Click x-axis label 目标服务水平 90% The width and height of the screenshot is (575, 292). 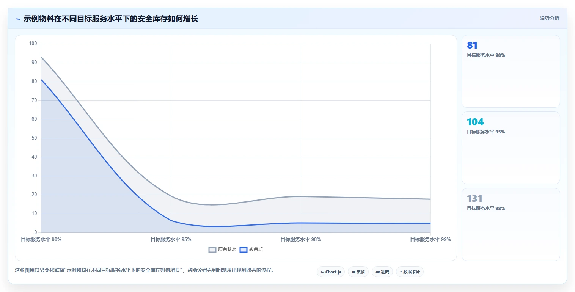[x=41, y=239]
